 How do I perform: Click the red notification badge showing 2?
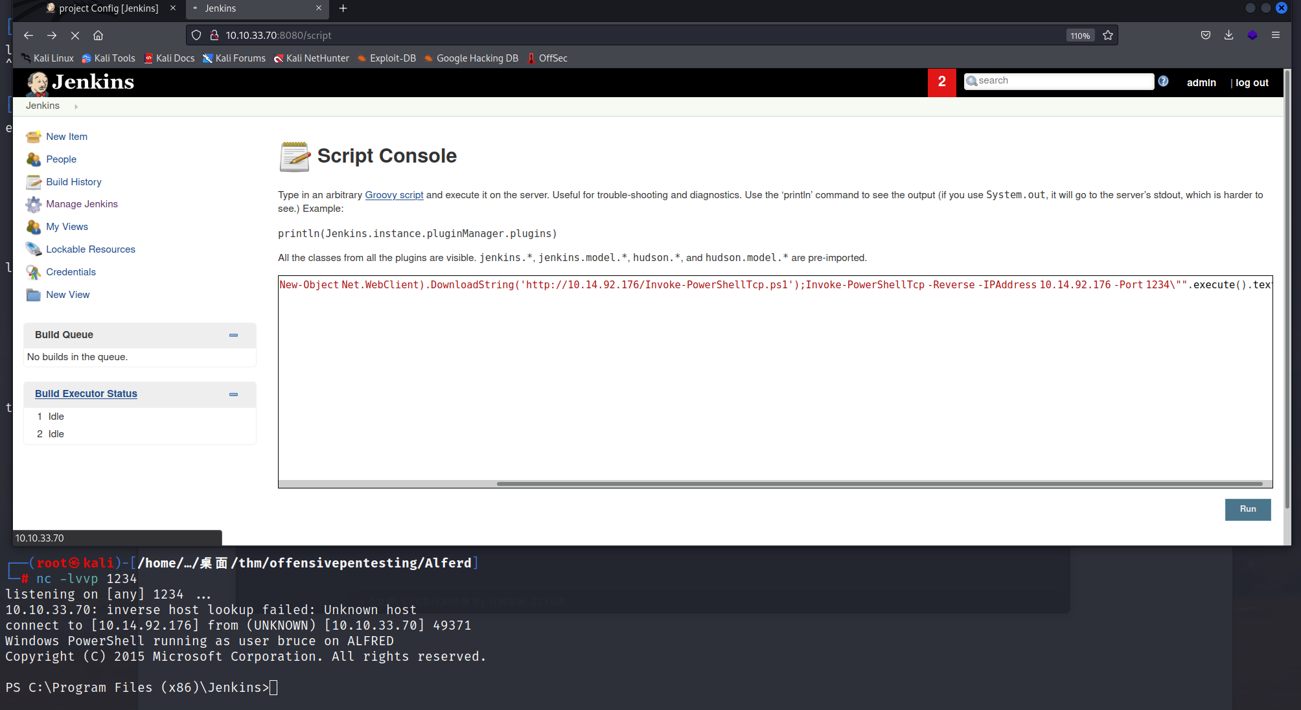click(x=941, y=82)
